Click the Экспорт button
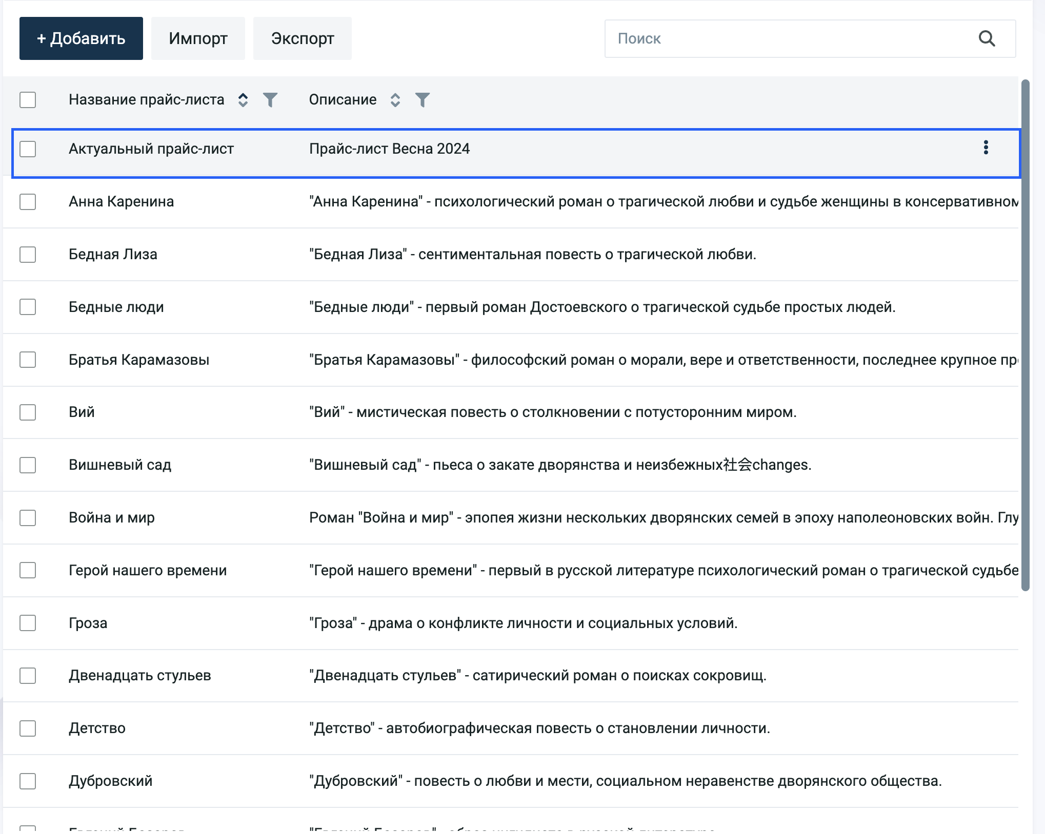1045x834 pixels. [x=303, y=38]
